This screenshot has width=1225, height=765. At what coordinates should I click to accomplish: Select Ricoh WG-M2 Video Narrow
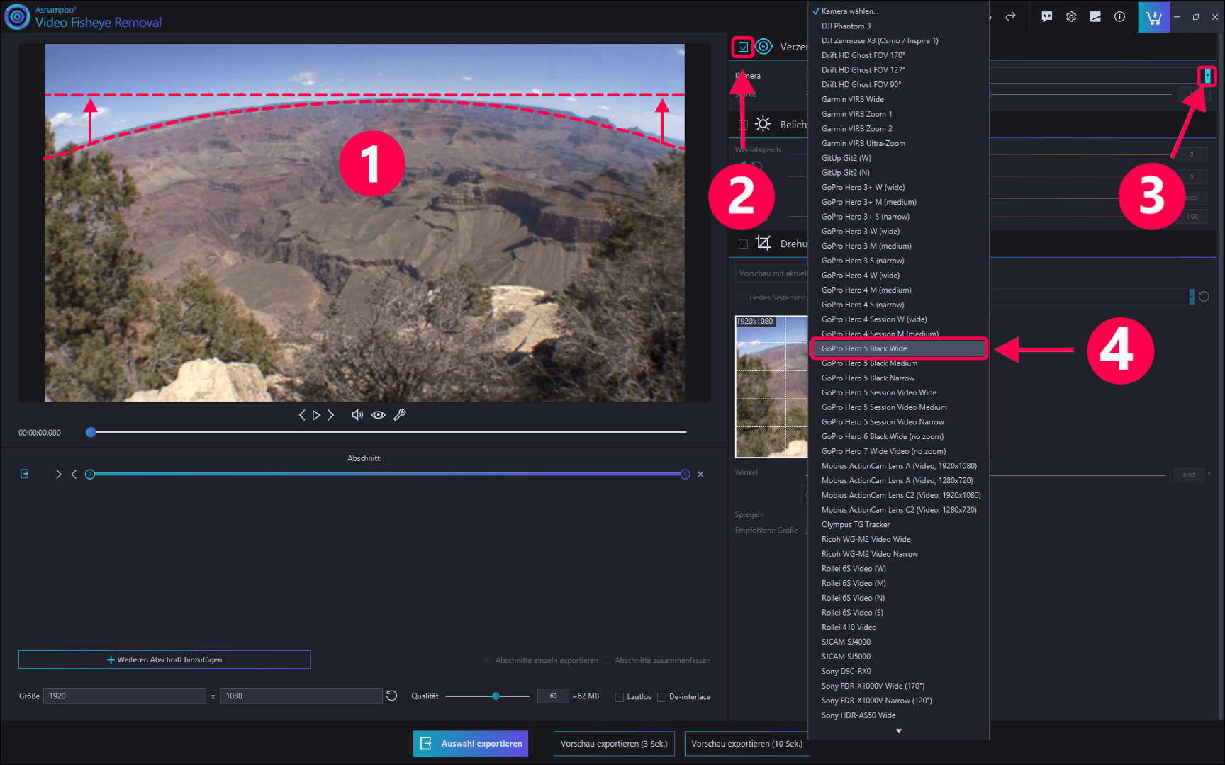coord(899,554)
